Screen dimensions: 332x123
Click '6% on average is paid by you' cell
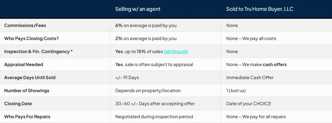(146, 25)
